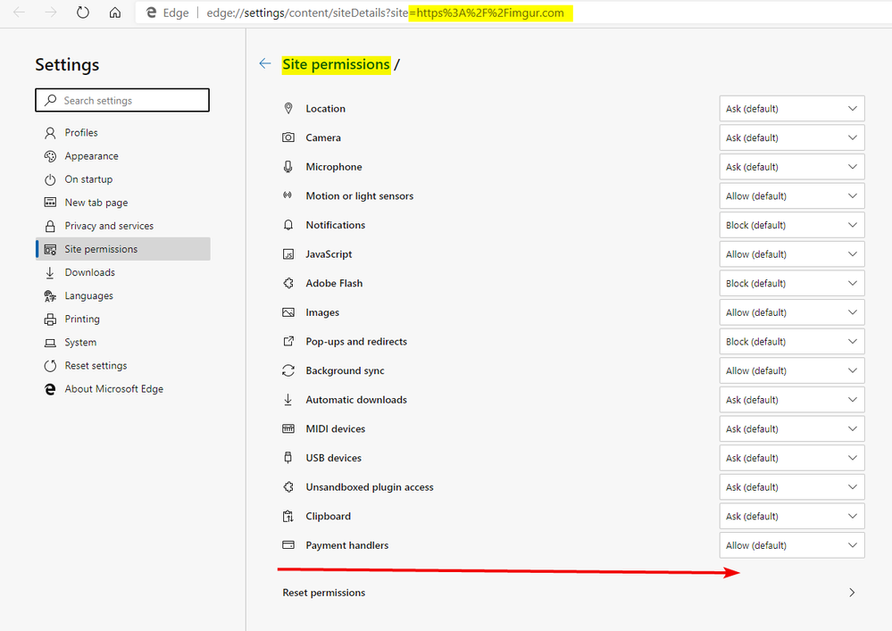Image resolution: width=892 pixels, height=631 pixels.
Task: Click the Camera icon
Action: coord(288,137)
